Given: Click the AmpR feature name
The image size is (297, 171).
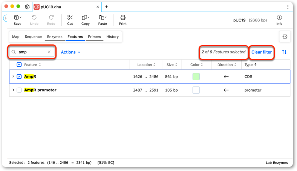Looking at the screenshot, I should [30, 76].
